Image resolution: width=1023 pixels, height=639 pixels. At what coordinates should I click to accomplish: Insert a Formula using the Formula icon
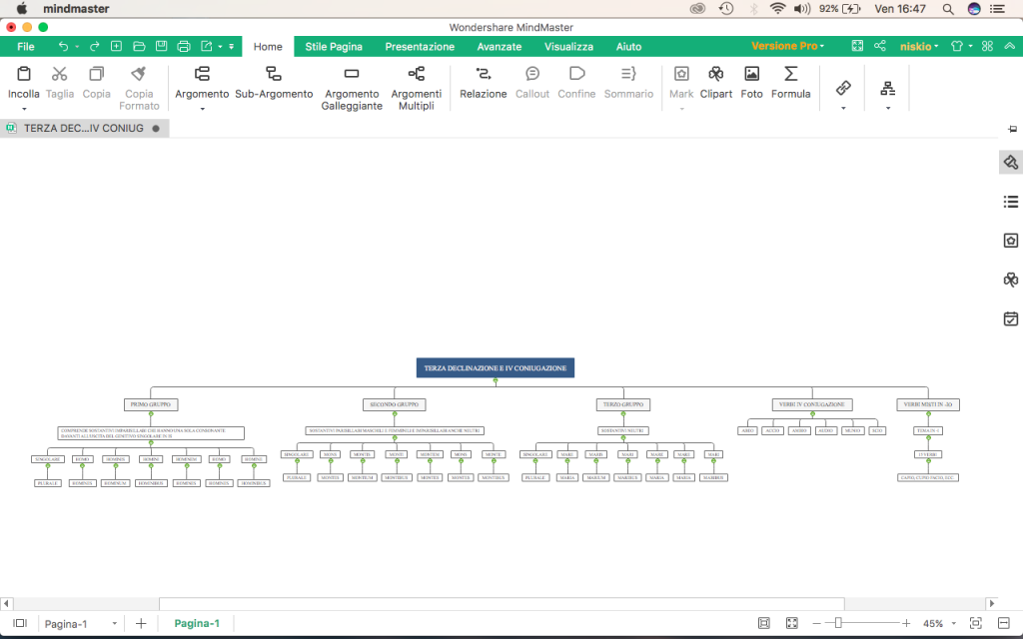(x=790, y=83)
